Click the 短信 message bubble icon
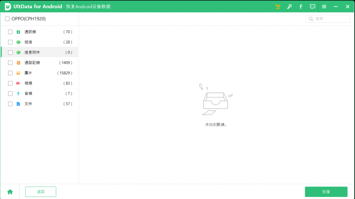 (18, 42)
